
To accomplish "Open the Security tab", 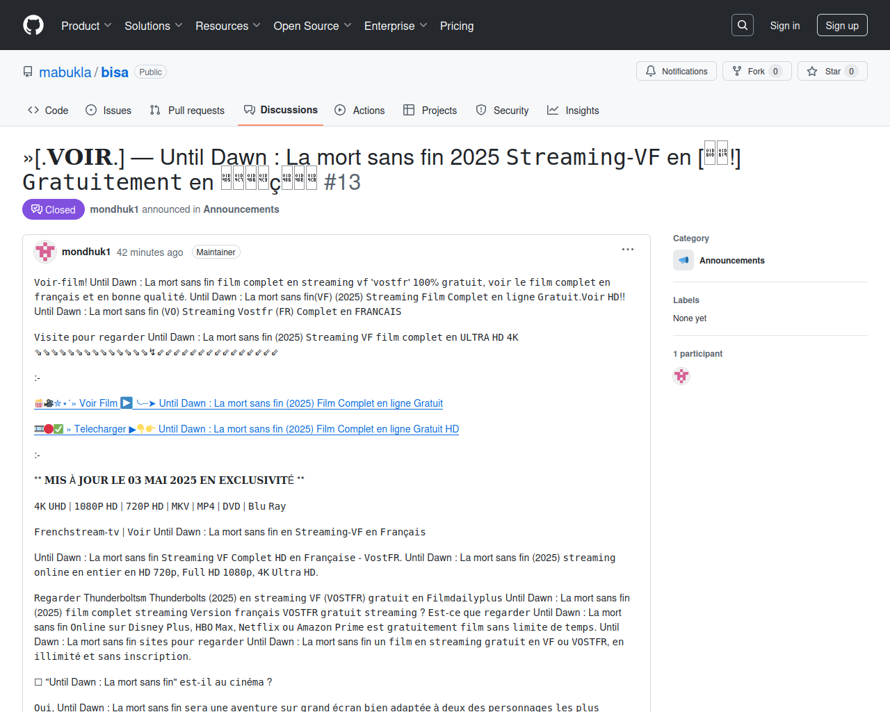I will point(502,110).
